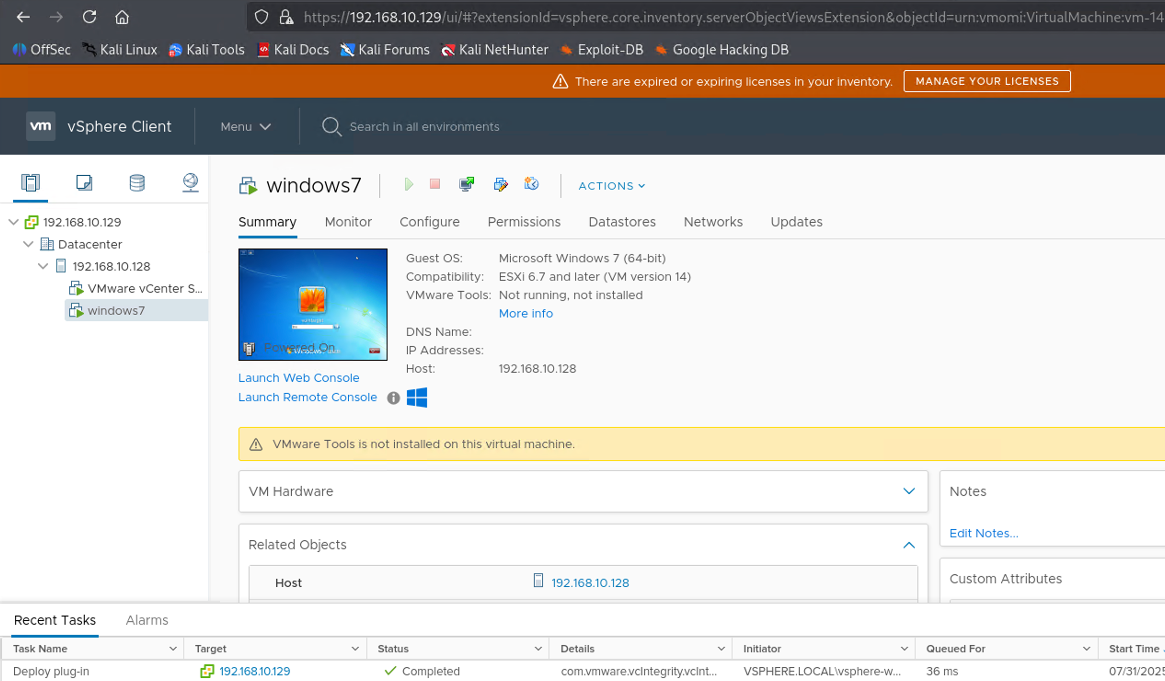Switch to the Alarms tab
1165x681 pixels.
point(147,620)
